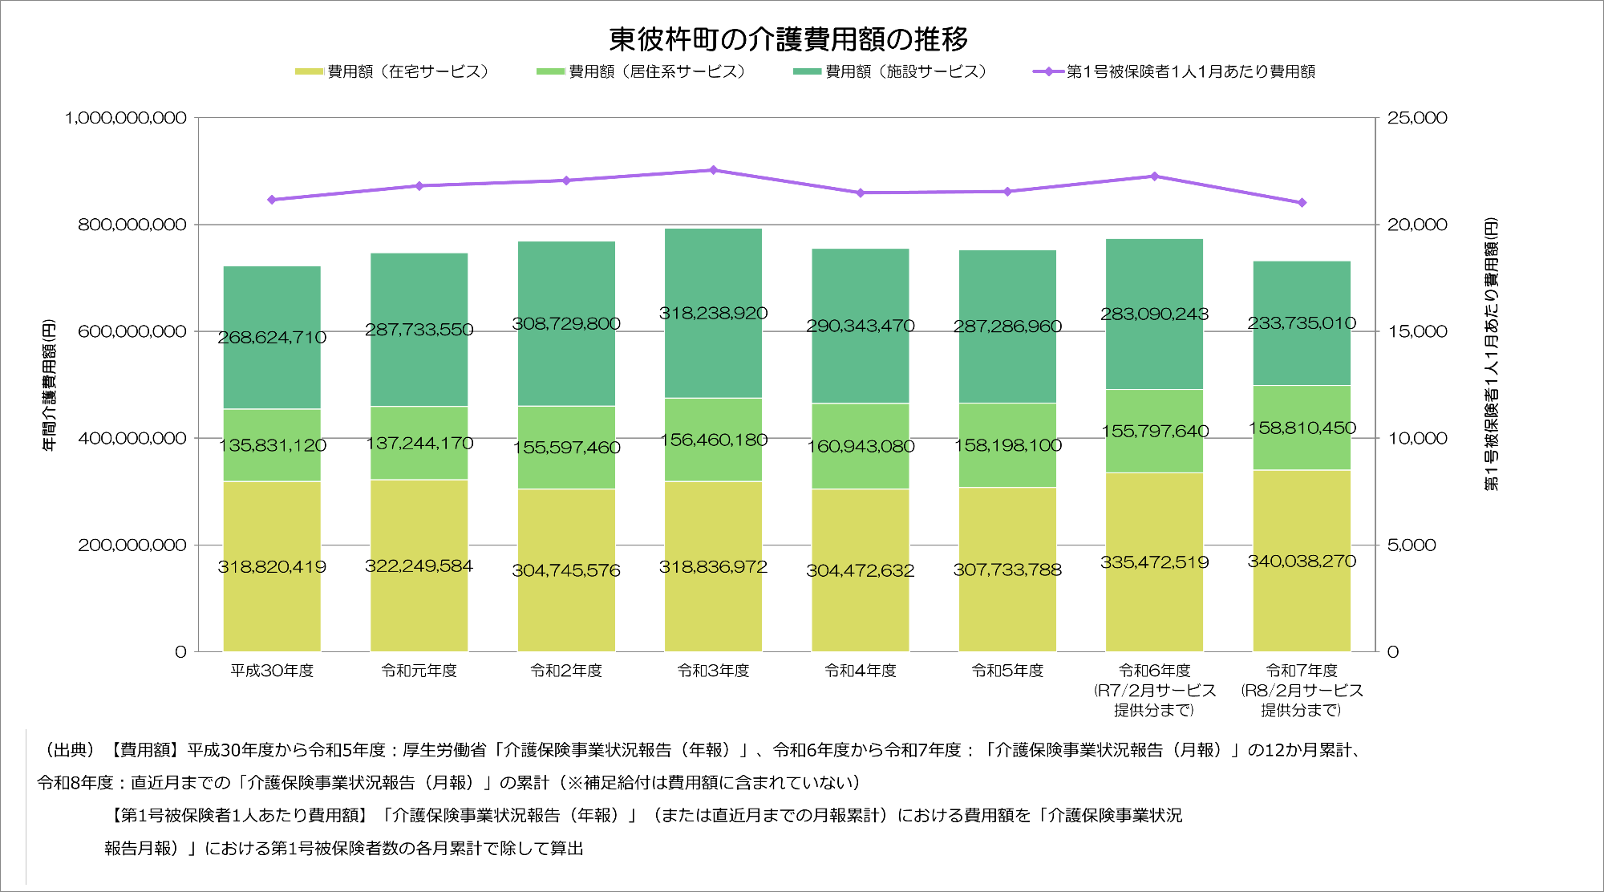Click x-axis label 令和元年度
1604x892 pixels.
pyautogui.click(x=419, y=671)
